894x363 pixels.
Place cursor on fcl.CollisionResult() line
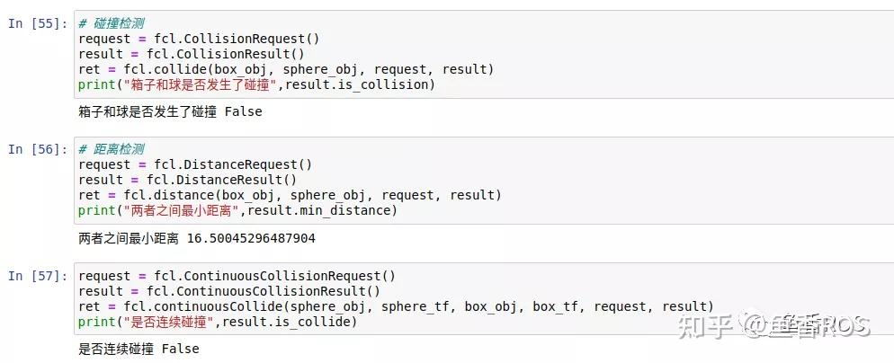(x=192, y=54)
